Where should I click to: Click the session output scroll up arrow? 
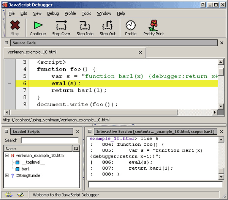click(221, 140)
